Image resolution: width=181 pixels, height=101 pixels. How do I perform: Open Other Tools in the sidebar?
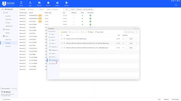click(x=8, y=40)
